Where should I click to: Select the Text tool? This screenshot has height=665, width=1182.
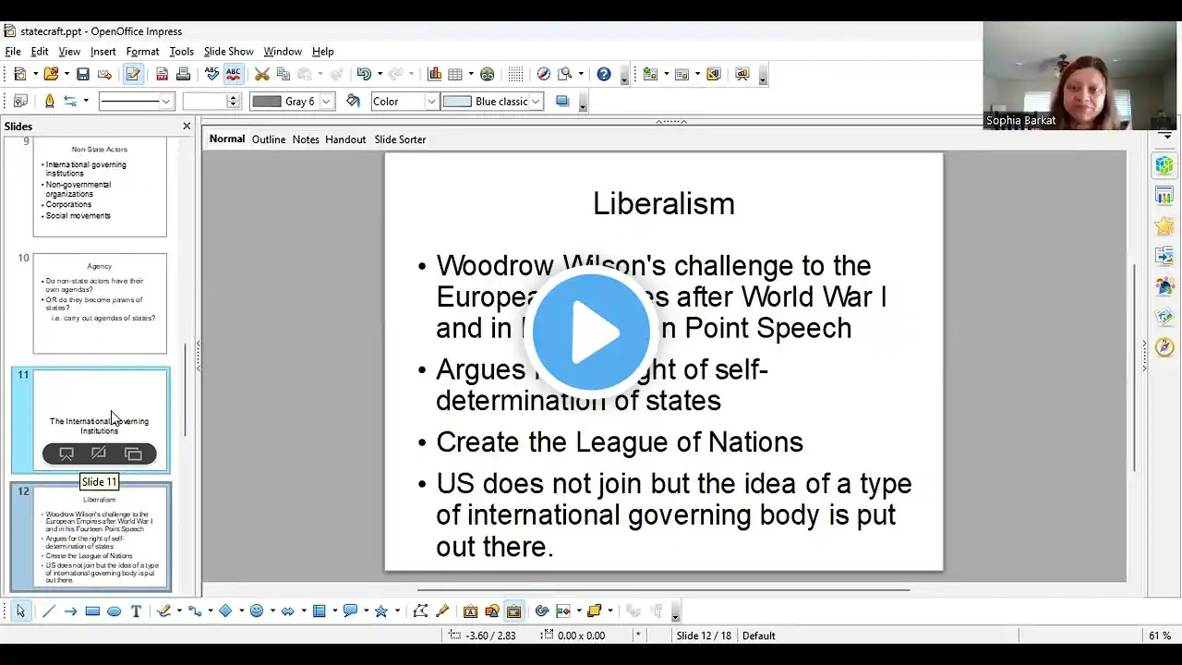tap(136, 611)
